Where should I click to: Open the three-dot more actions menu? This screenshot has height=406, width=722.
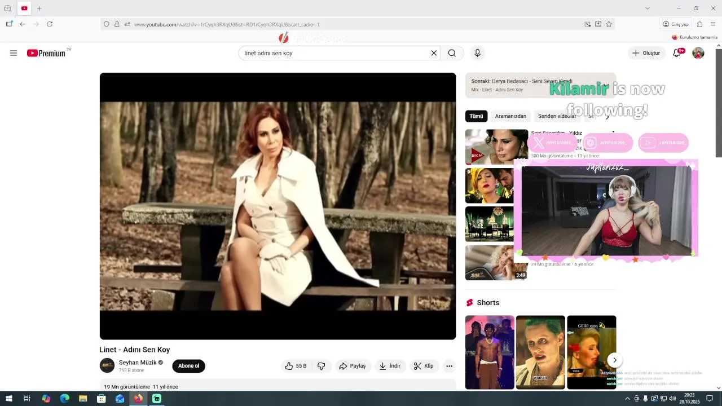tap(449, 366)
